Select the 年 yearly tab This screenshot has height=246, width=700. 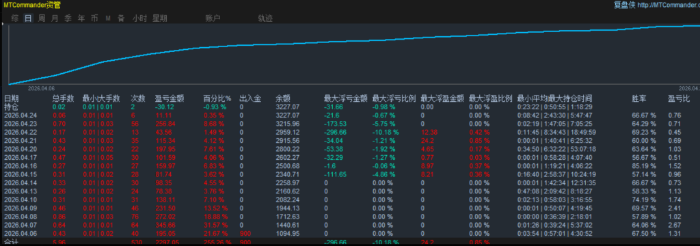click(81, 18)
